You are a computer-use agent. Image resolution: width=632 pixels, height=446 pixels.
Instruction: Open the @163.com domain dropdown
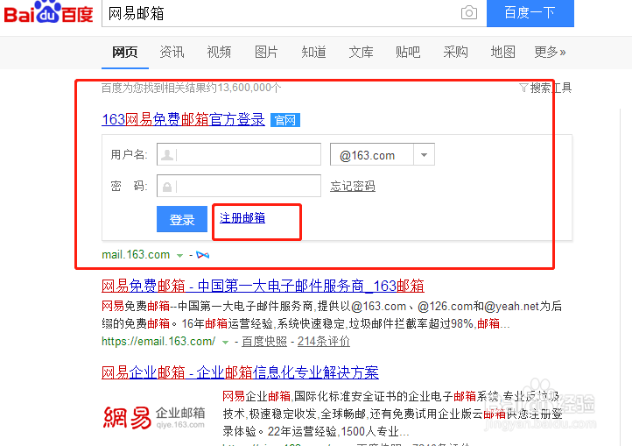click(x=383, y=154)
